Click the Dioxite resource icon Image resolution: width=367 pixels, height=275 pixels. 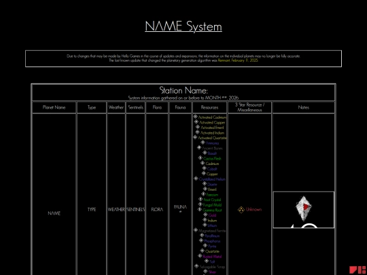[205, 184]
